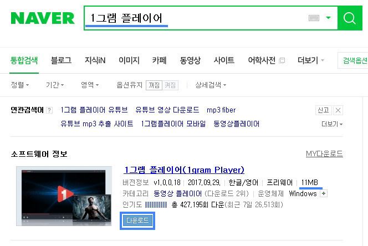Click the file size 11MB text
The height and width of the screenshot is (246, 368).
(x=310, y=182)
